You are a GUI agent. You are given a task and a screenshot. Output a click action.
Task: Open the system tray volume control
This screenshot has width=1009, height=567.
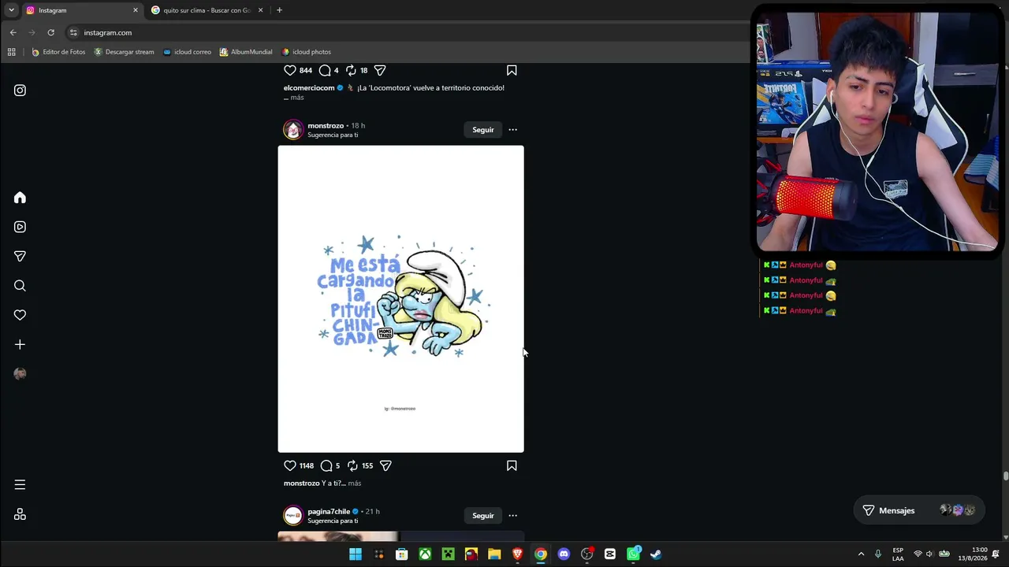[x=929, y=554]
